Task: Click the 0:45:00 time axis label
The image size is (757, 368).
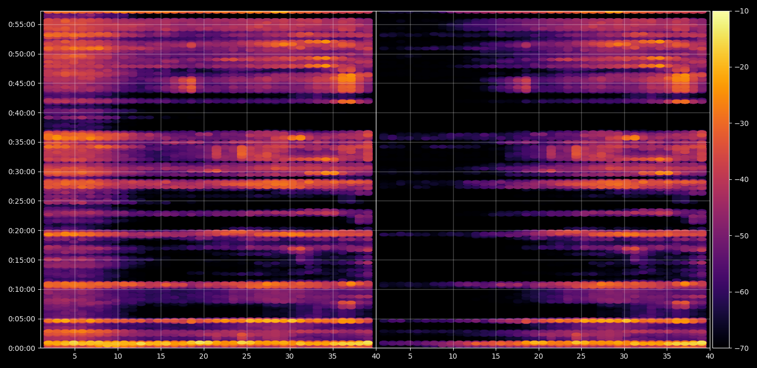Action: (22, 83)
